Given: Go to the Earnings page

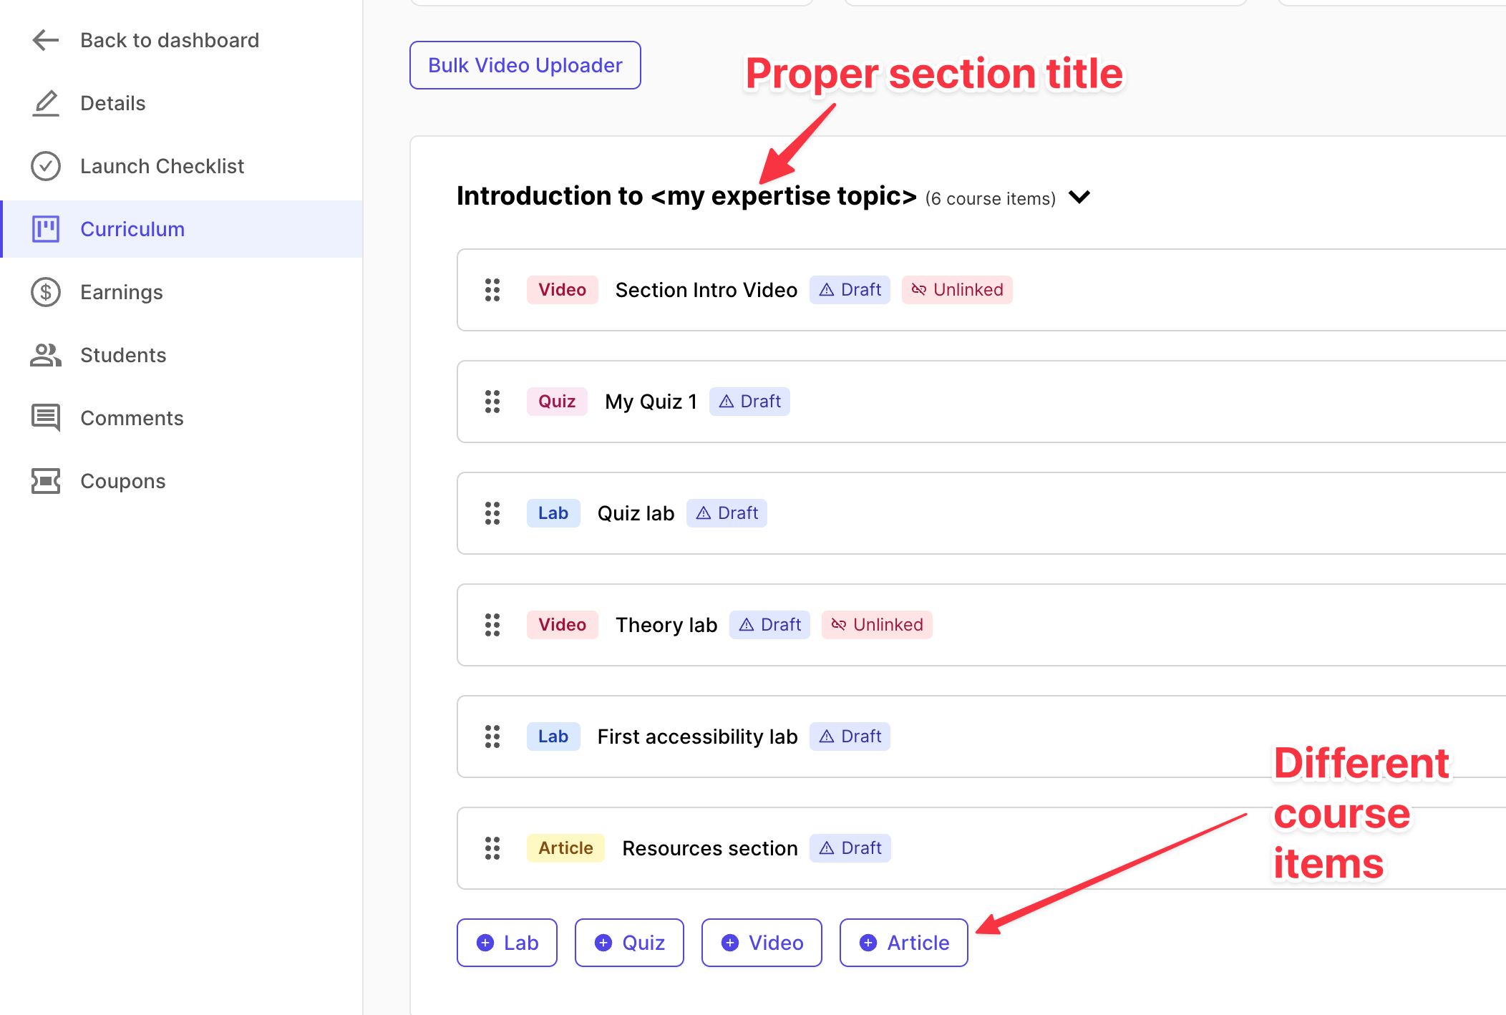Looking at the screenshot, I should 122,292.
